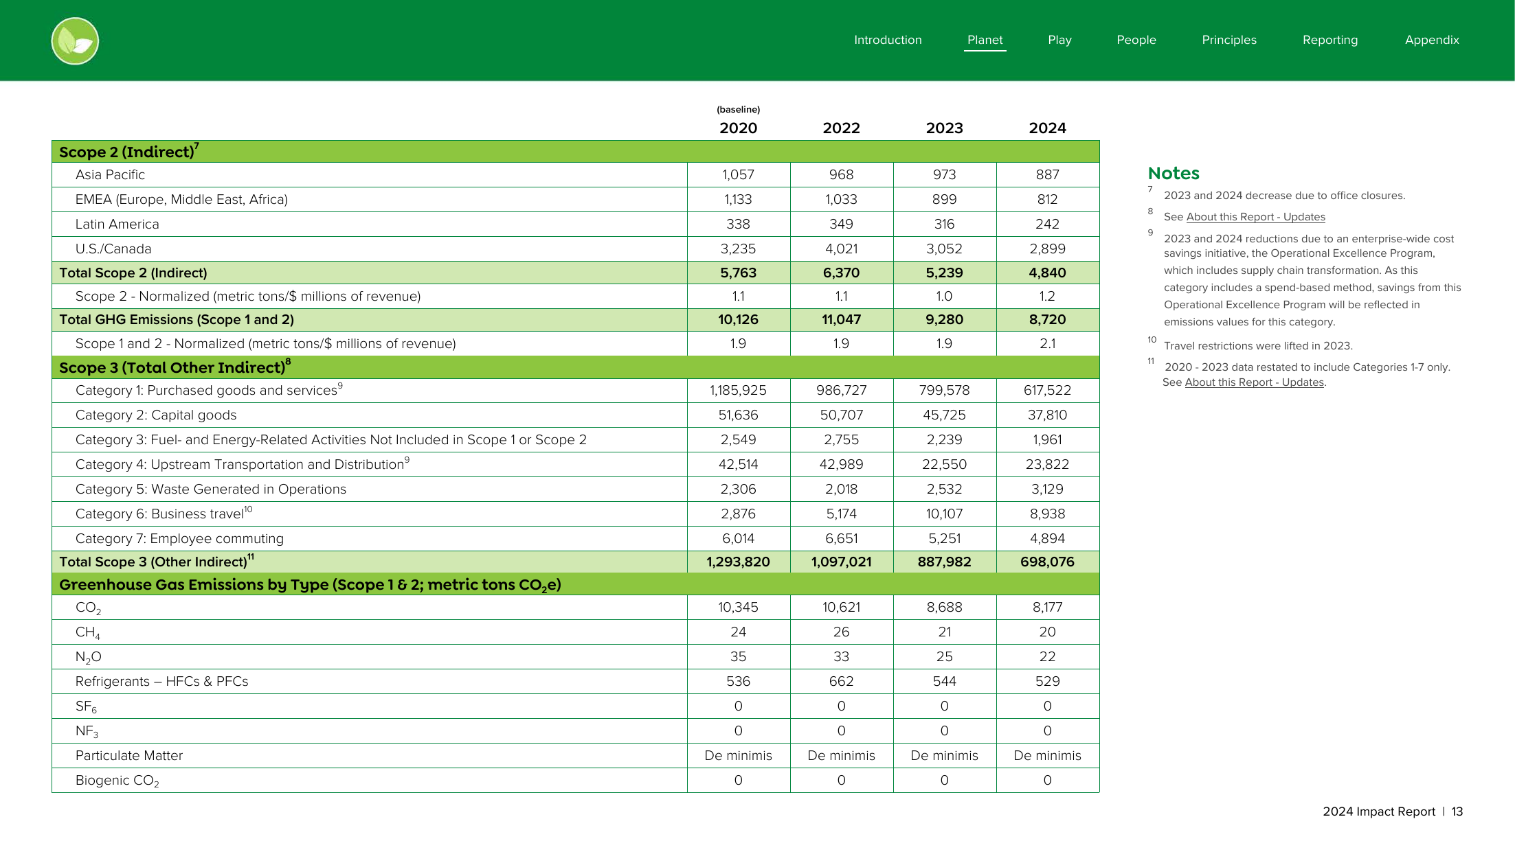1515x852 pixels.
Task: Click Total Scope 3 2024 value 698,076
Action: pyautogui.click(x=1047, y=562)
